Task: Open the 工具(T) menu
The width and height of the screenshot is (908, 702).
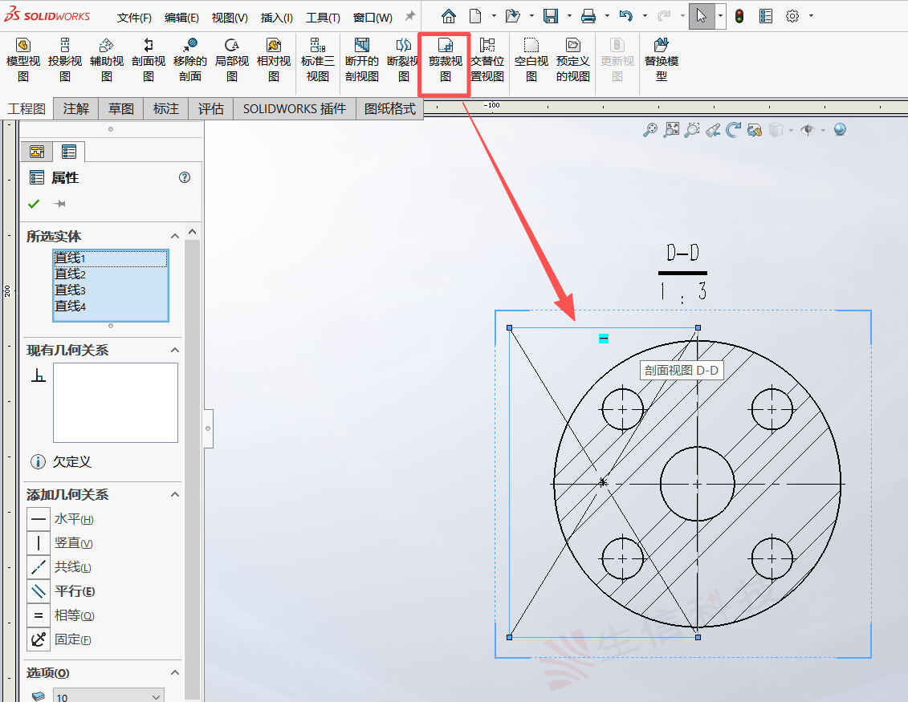Action: (323, 18)
